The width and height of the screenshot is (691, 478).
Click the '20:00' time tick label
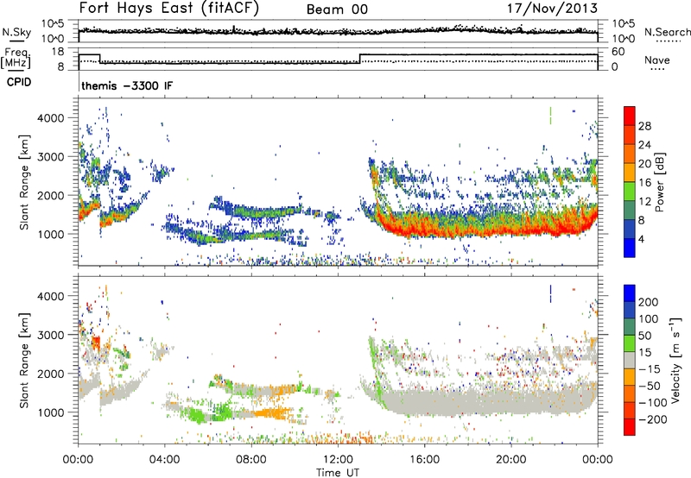point(511,460)
